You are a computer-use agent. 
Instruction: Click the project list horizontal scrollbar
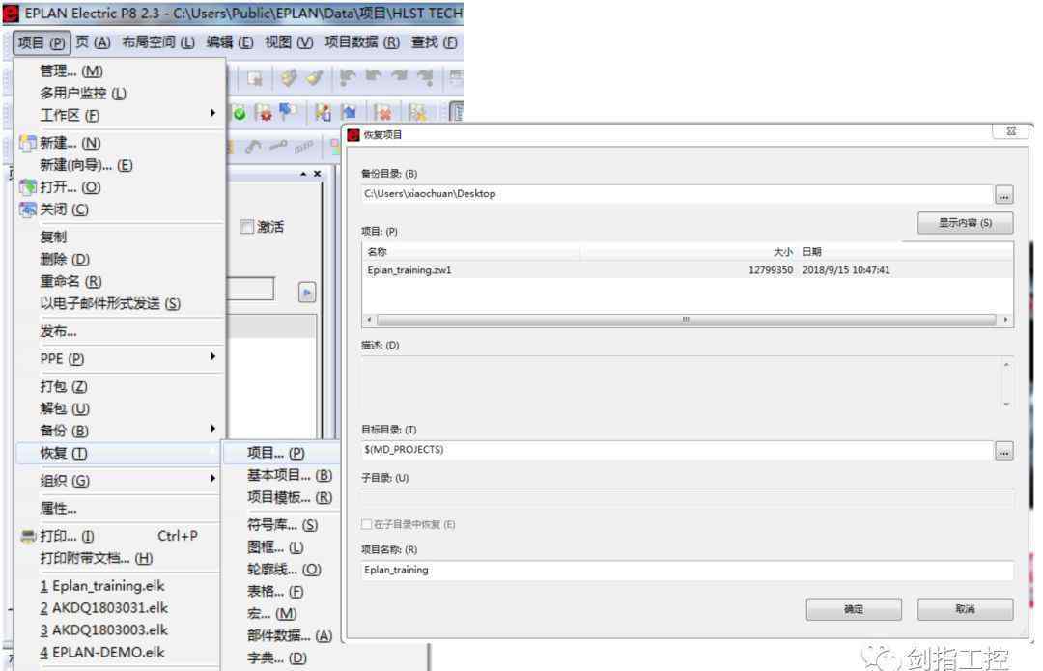pos(686,320)
